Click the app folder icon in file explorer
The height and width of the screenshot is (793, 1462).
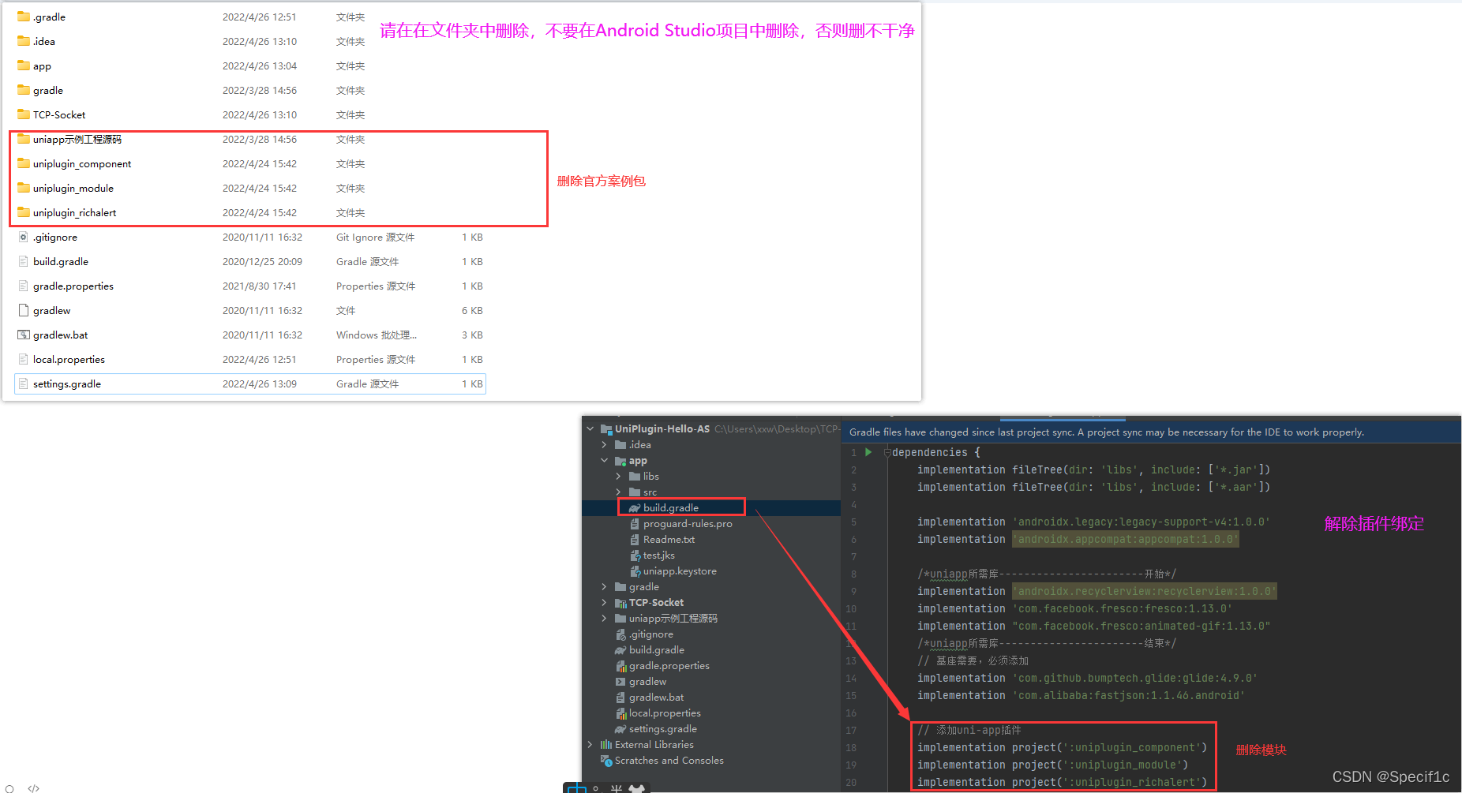click(x=24, y=65)
